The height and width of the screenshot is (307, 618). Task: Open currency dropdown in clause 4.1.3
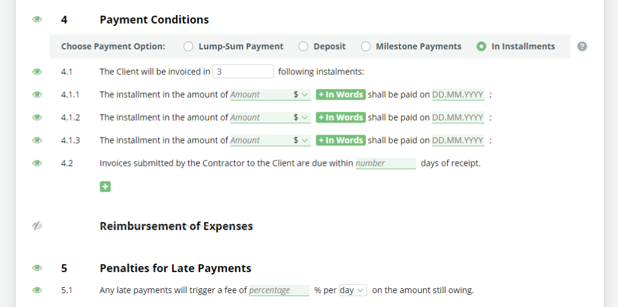pyautogui.click(x=301, y=141)
